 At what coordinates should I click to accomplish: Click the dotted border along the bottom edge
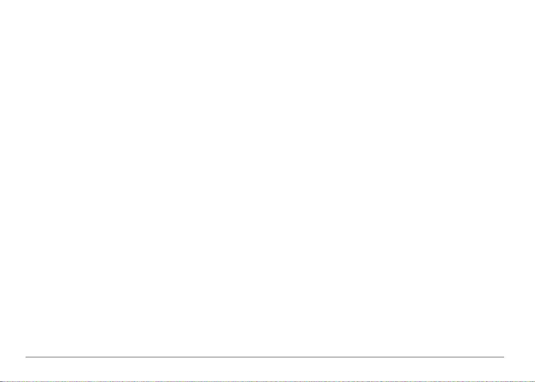pos(267,381)
